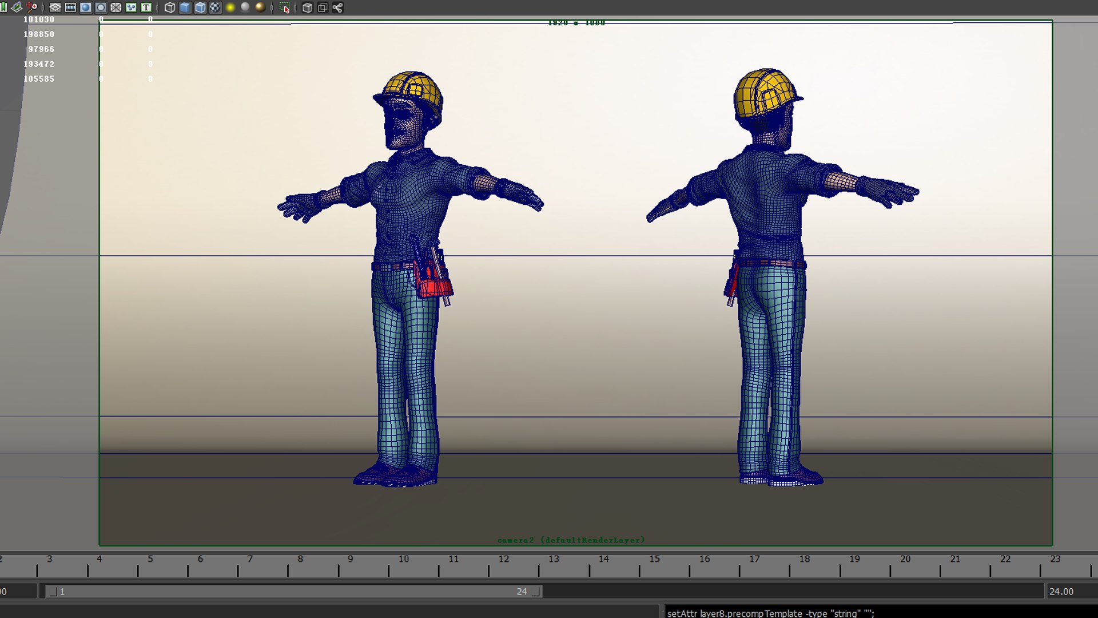1098x618 pixels.
Task: Turn on use all lights bulb
Action: point(230,7)
